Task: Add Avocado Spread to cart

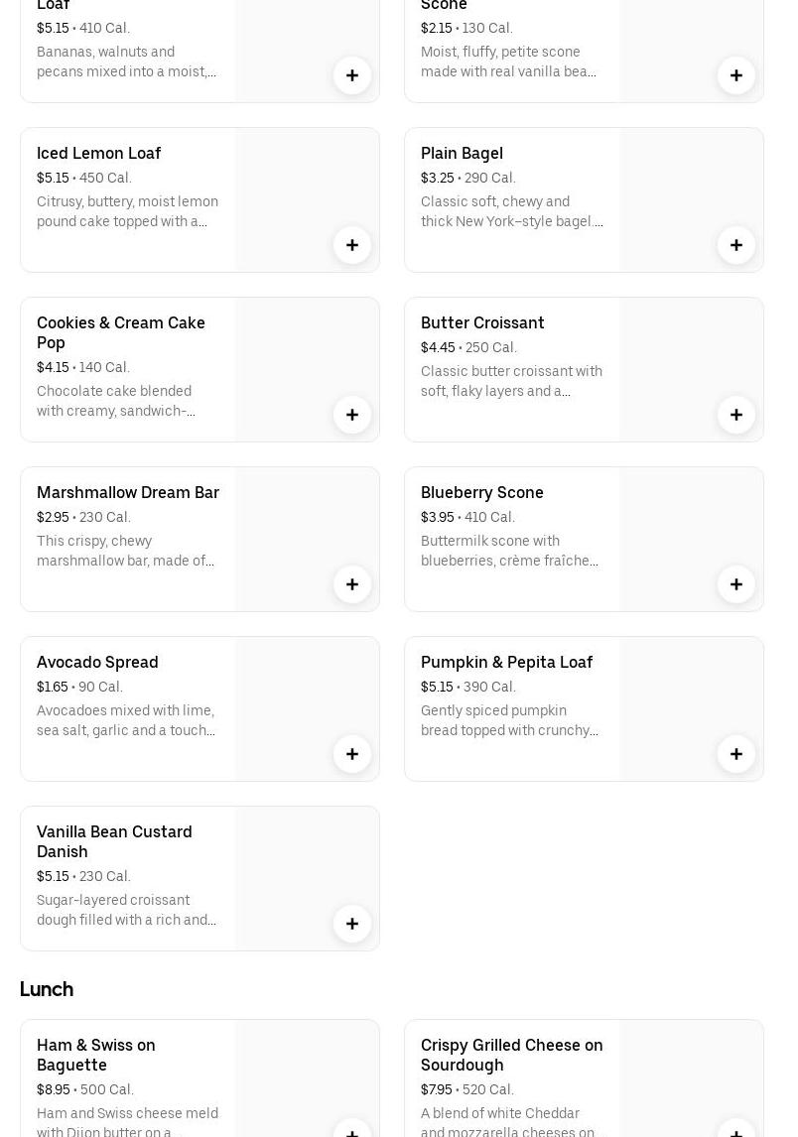Action: [352, 754]
